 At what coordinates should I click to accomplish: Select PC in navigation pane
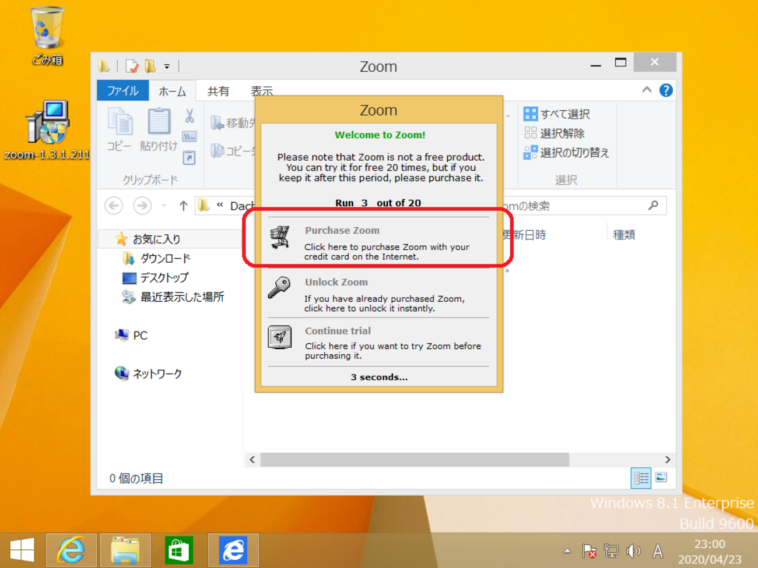132,336
